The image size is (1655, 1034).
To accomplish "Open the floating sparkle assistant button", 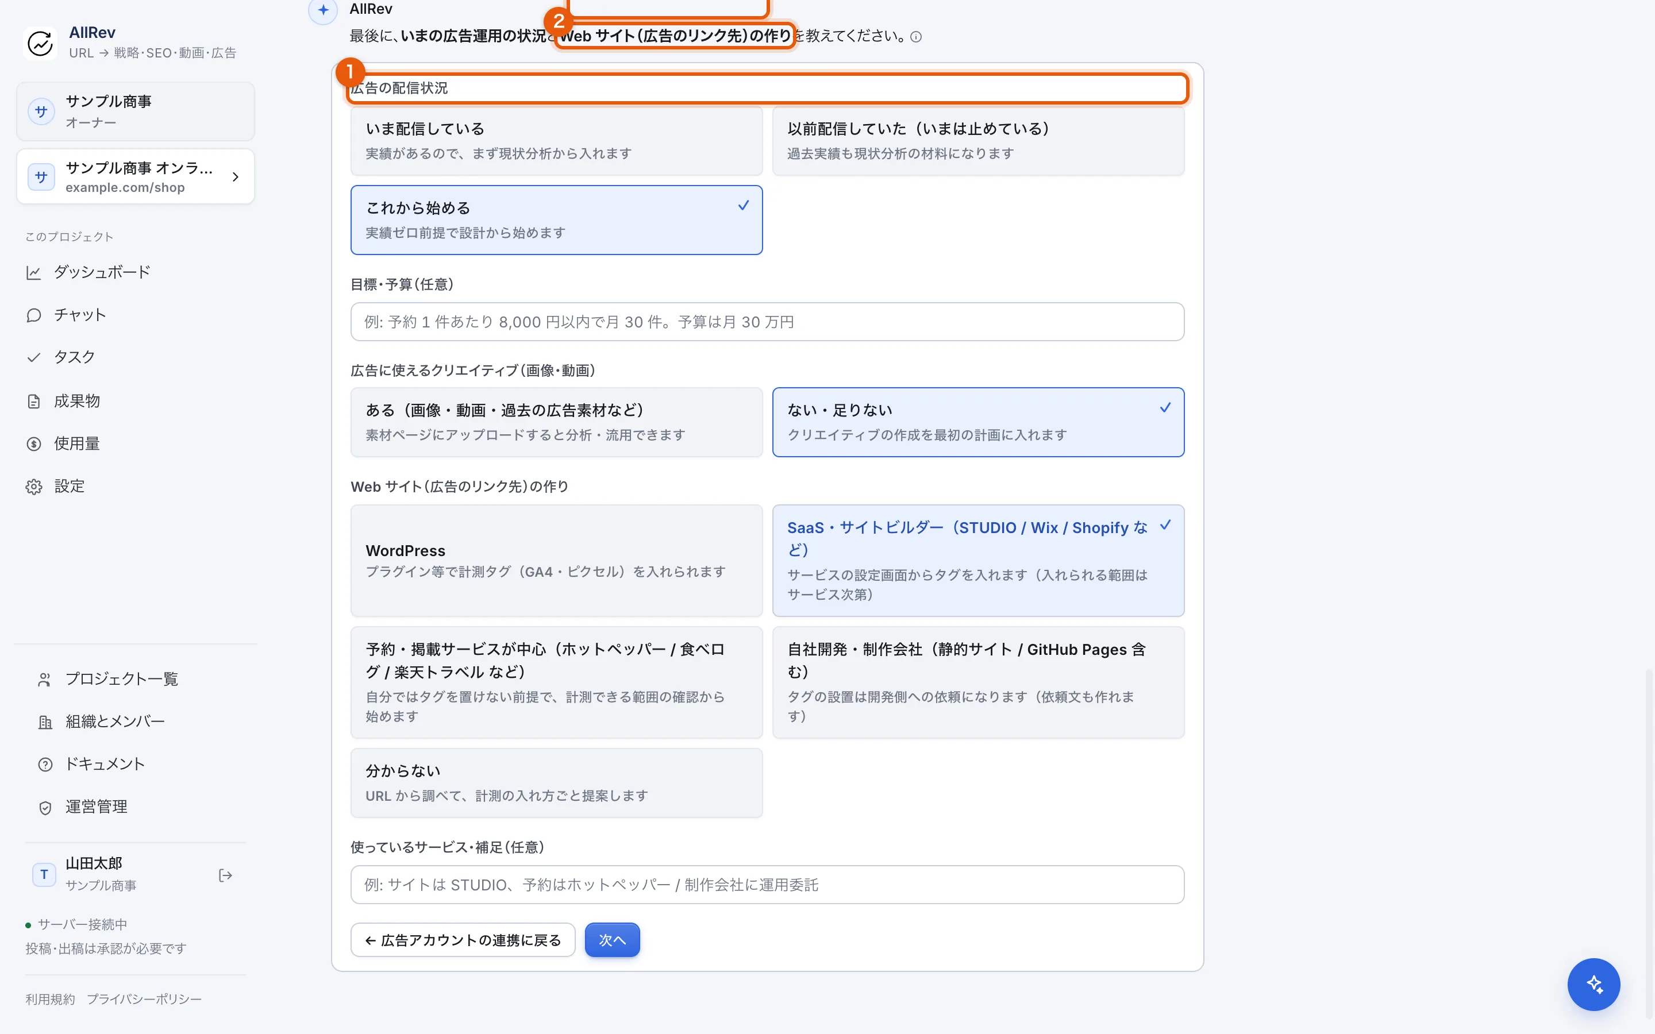I will pos(1594,984).
